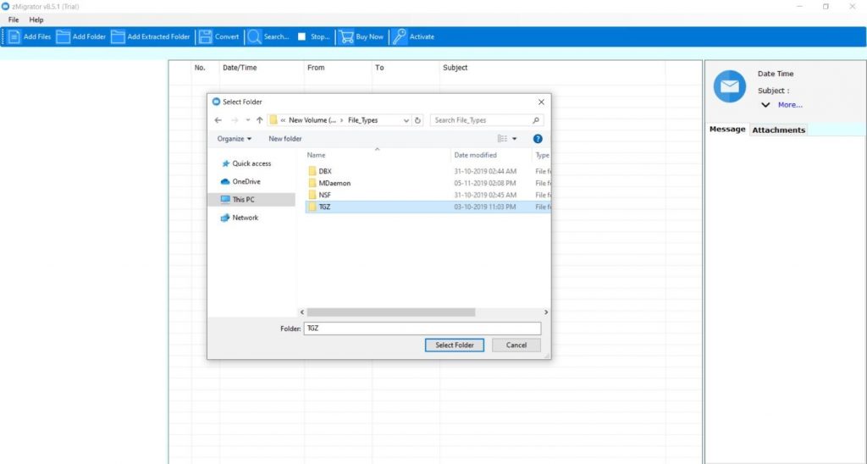Open the File menu

tap(14, 20)
